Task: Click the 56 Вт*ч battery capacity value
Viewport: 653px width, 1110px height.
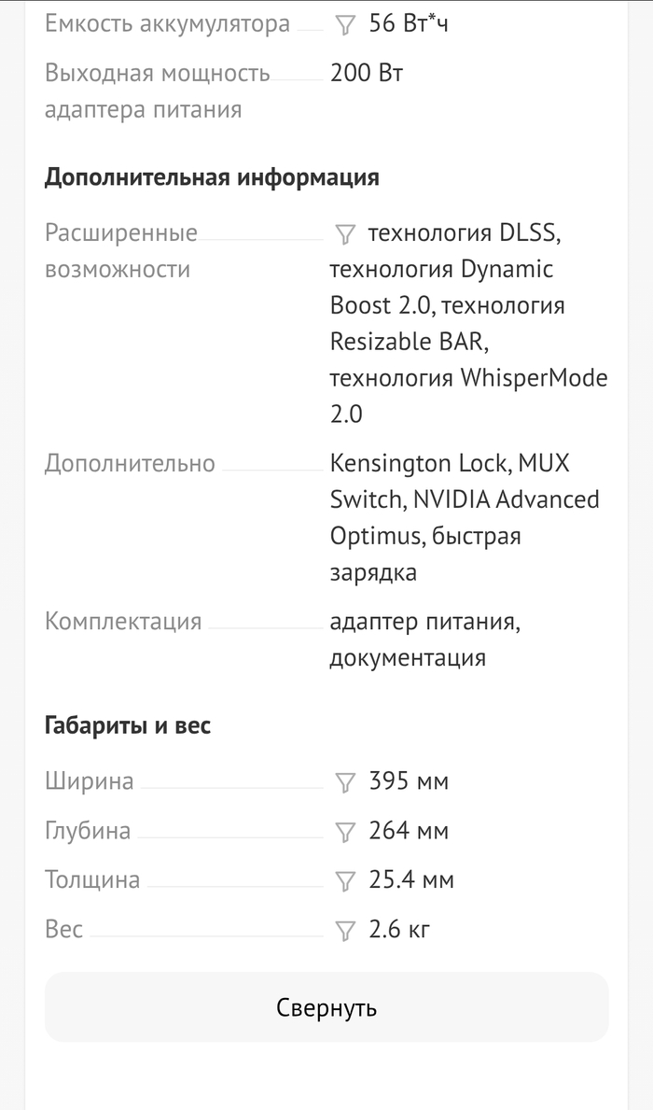Action: (x=409, y=24)
